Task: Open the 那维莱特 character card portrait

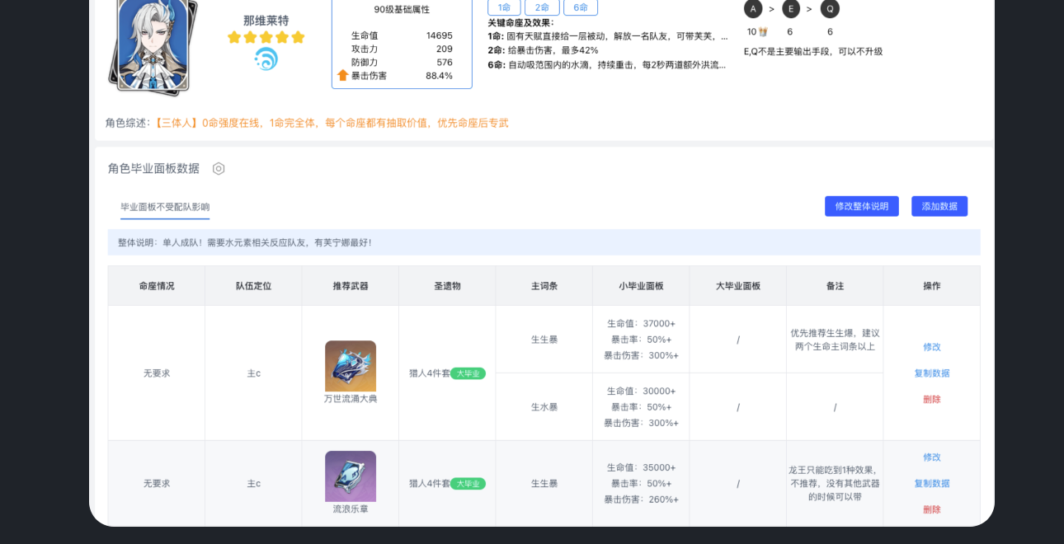Action: coord(153,45)
